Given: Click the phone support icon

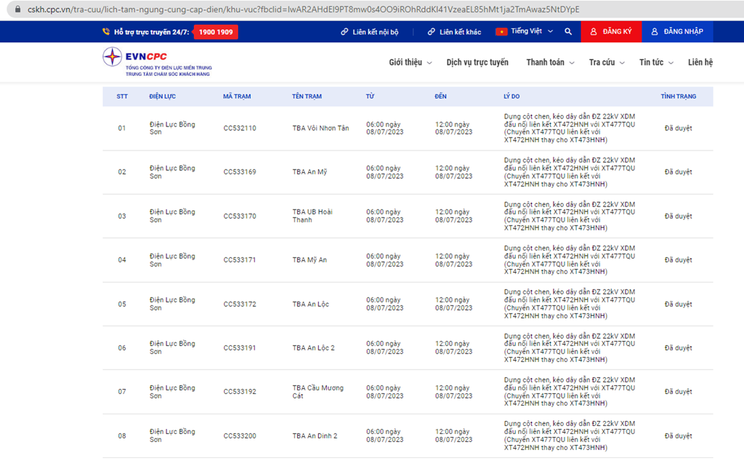Looking at the screenshot, I should click(x=106, y=32).
